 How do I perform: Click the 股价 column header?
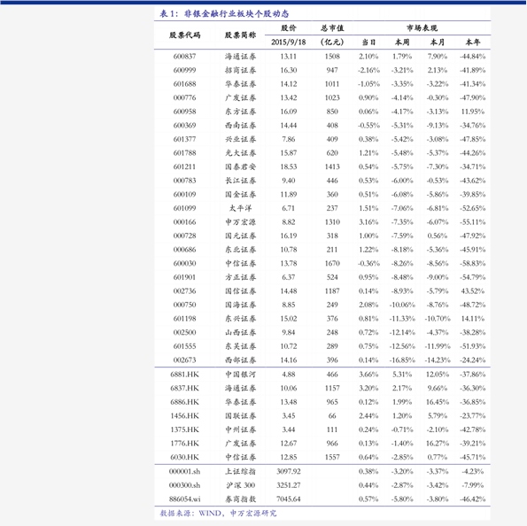click(x=289, y=28)
